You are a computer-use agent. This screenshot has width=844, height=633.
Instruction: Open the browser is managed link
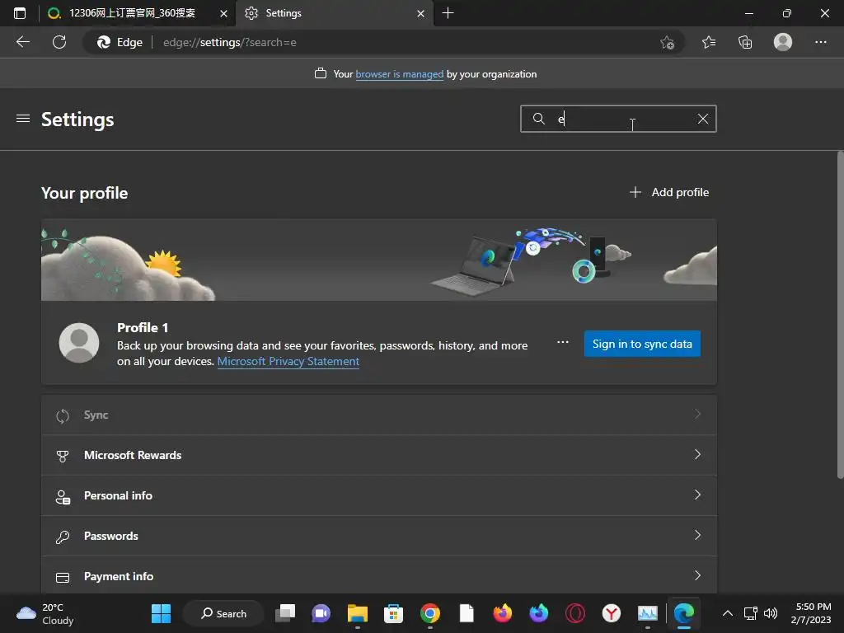click(x=400, y=74)
